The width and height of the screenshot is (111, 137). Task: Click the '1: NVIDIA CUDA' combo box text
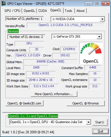pos(63,19)
